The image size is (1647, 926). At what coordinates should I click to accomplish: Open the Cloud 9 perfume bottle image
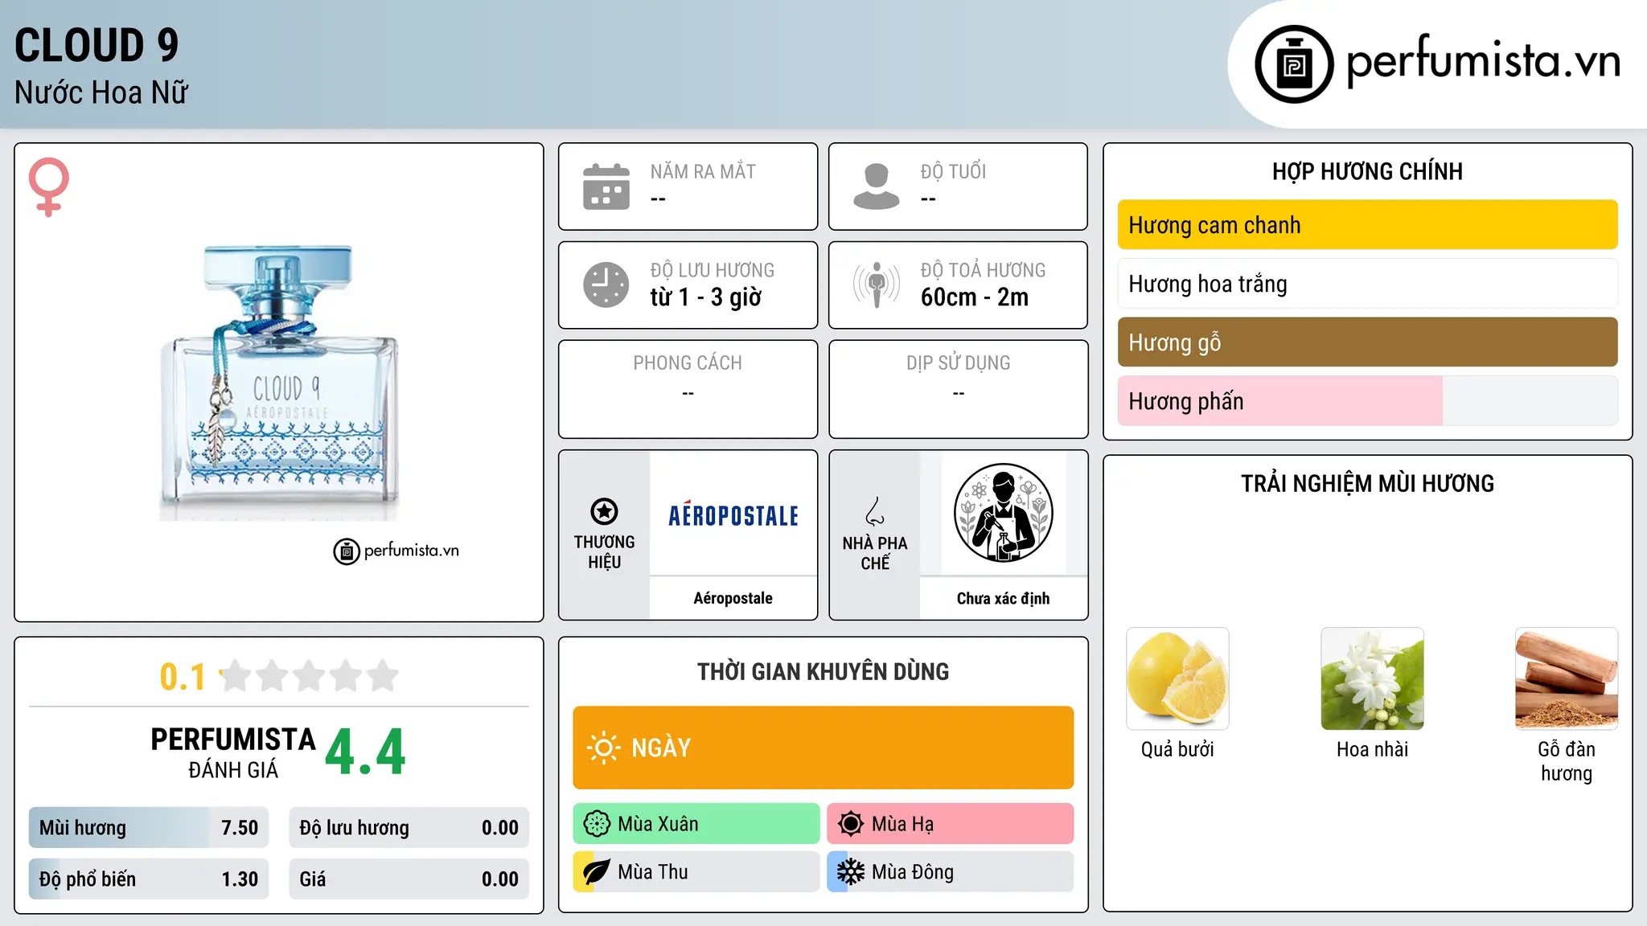[x=278, y=383]
